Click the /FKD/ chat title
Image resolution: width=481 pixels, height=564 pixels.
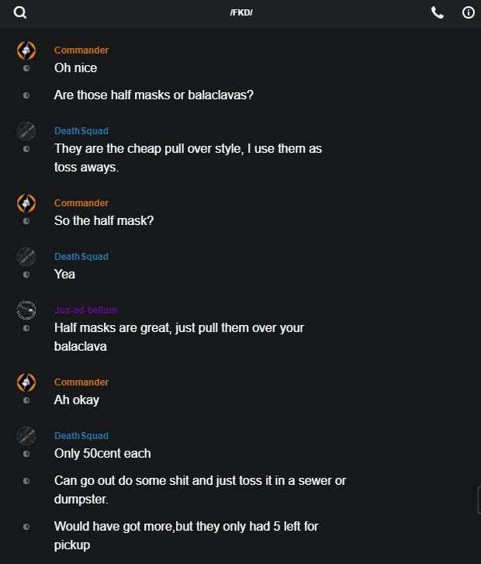point(241,13)
